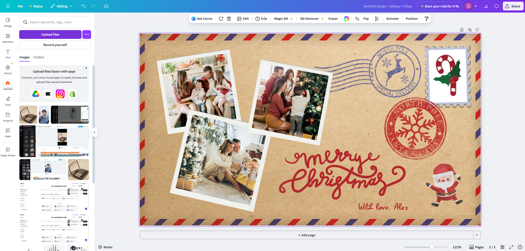The height and width of the screenshot is (251, 525).
Task: Click the undo arrow in the top bar
Action: click(x=83, y=6)
